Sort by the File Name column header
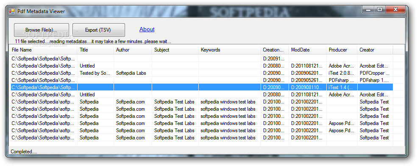 pyautogui.click(x=44, y=50)
